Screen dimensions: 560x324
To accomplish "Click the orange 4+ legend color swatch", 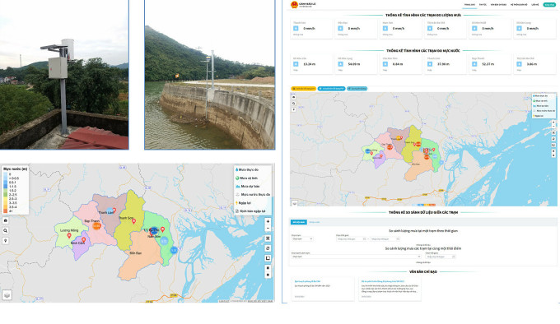I will 6,211.
